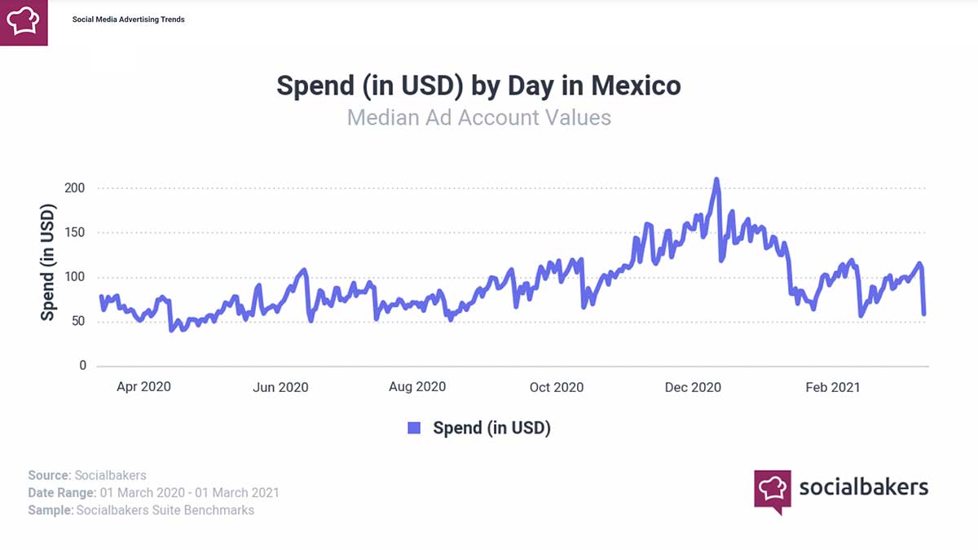The image size is (978, 550).
Task: Select the Dec 2020 x-axis label
Action: click(693, 387)
